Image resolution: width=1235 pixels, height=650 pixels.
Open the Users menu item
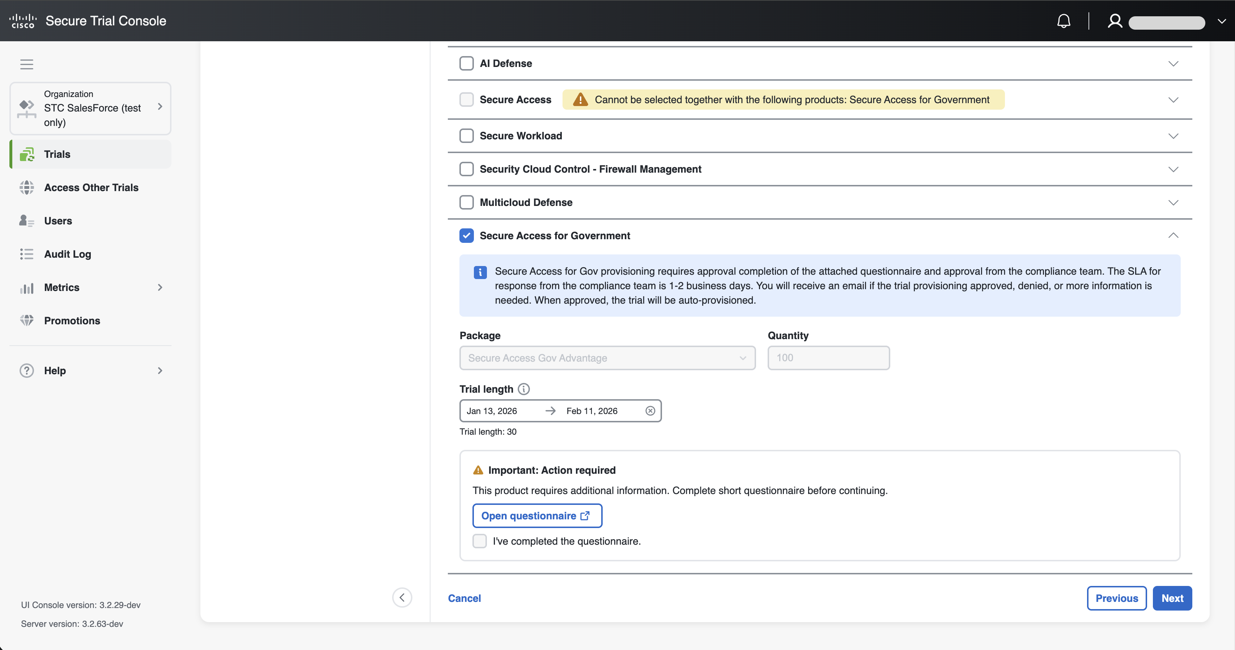point(58,221)
